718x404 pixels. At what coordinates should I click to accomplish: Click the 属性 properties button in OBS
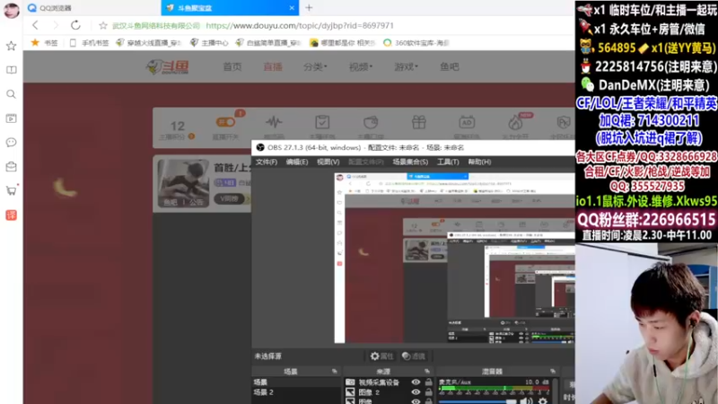382,356
